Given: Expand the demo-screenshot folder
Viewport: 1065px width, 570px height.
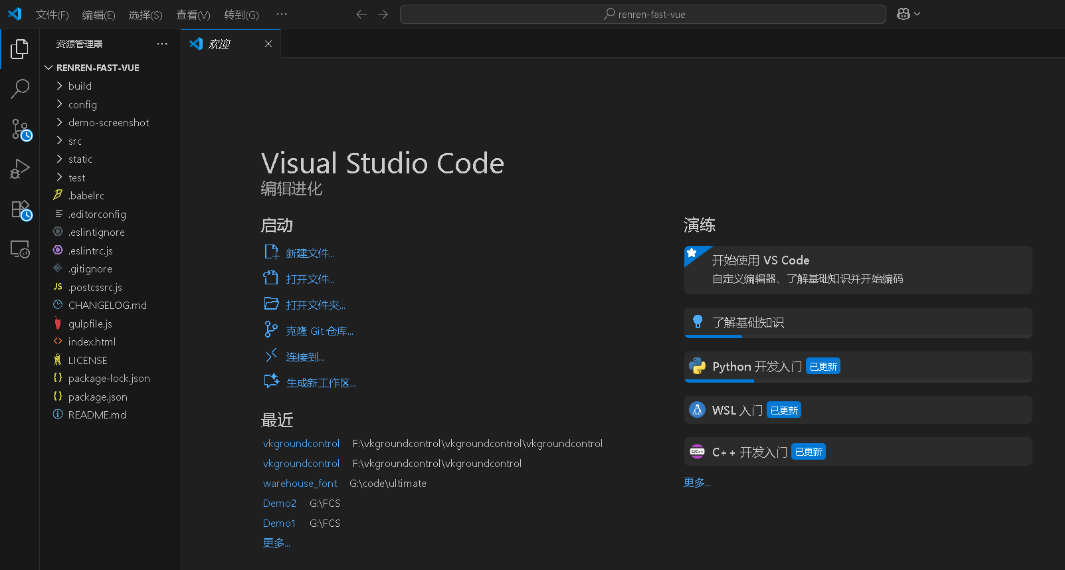Looking at the screenshot, I should point(60,122).
